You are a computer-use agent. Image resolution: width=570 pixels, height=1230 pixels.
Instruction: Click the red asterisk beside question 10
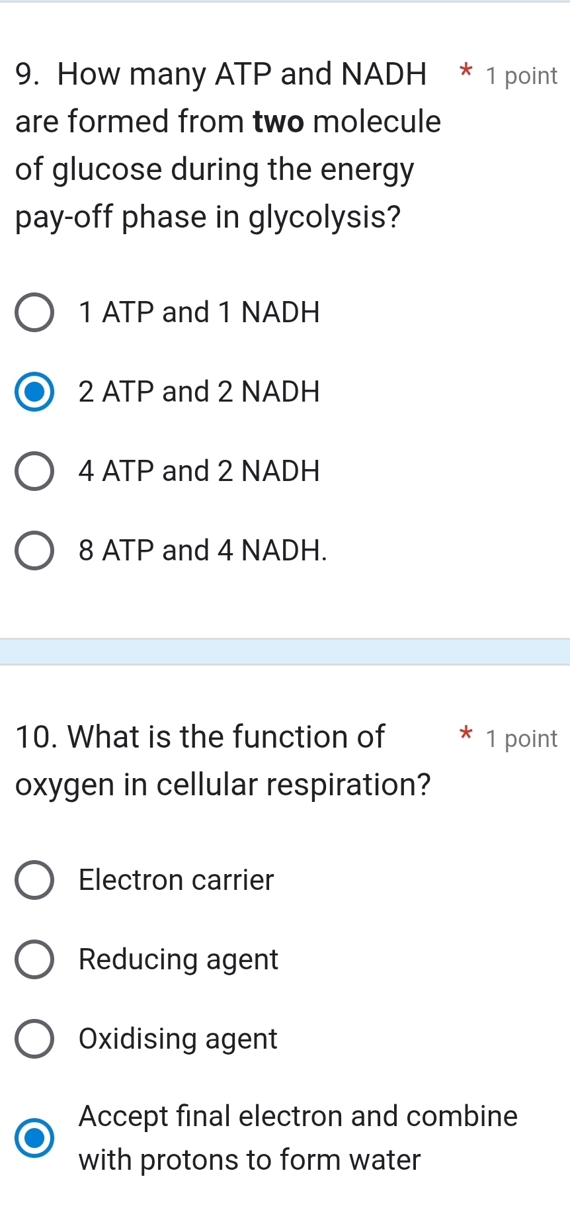466,736
